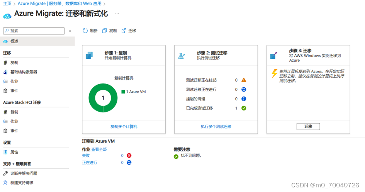365x192 pixels.
Task: Click the 迁移 toolbar icon
Action: 124,31
